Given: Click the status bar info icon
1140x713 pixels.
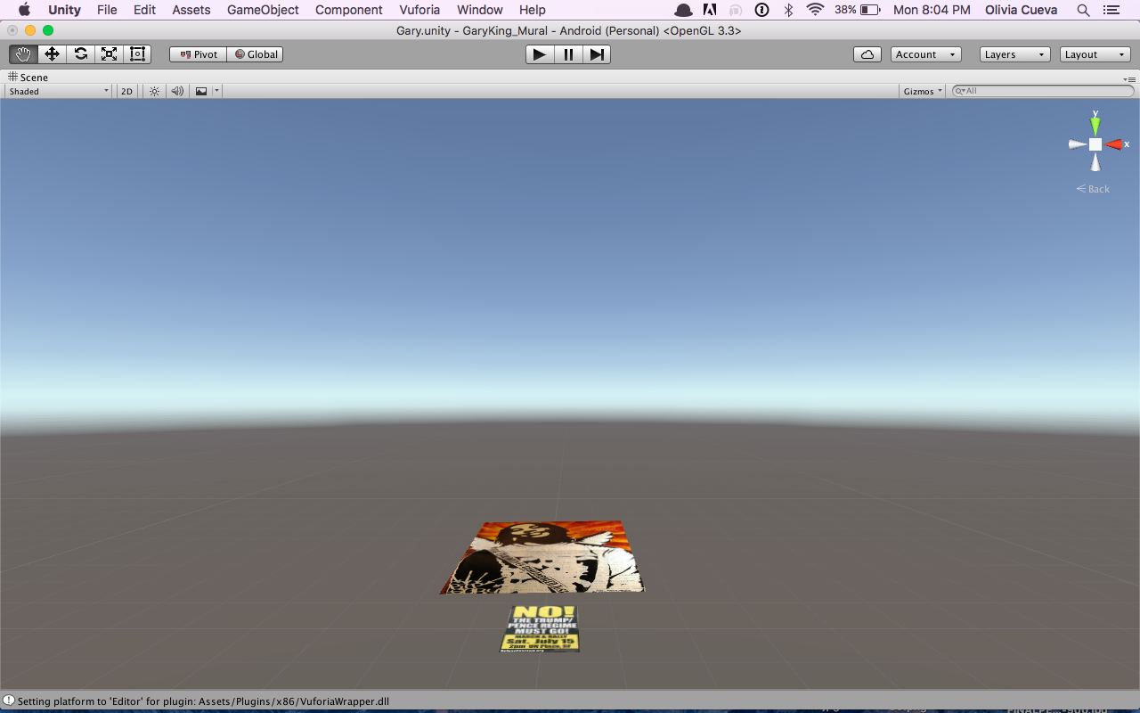Looking at the screenshot, I should coord(8,701).
